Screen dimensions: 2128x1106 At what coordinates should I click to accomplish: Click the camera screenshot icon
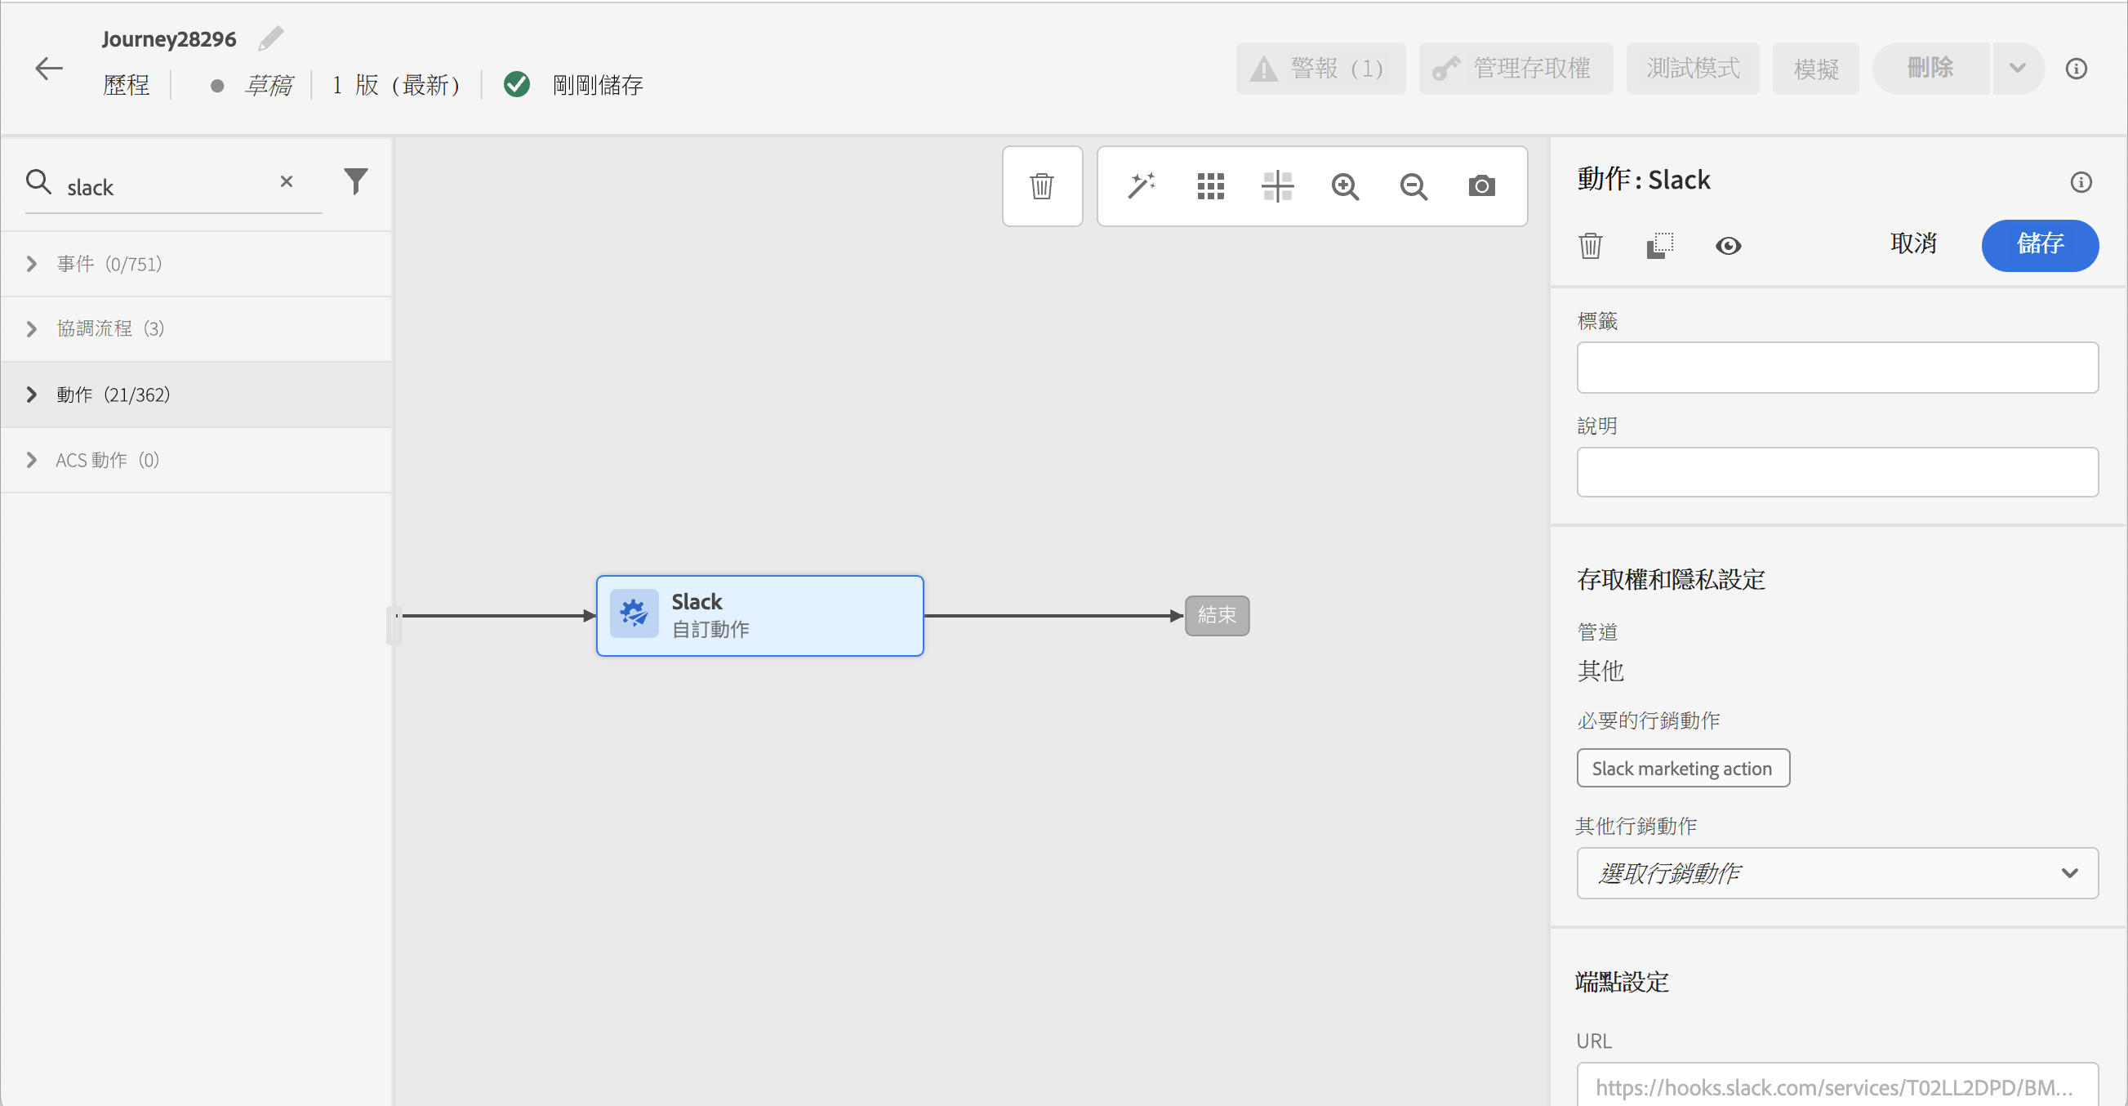point(1481,186)
